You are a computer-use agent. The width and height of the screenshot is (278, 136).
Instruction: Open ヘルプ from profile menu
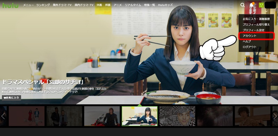pyautogui.click(x=247, y=41)
